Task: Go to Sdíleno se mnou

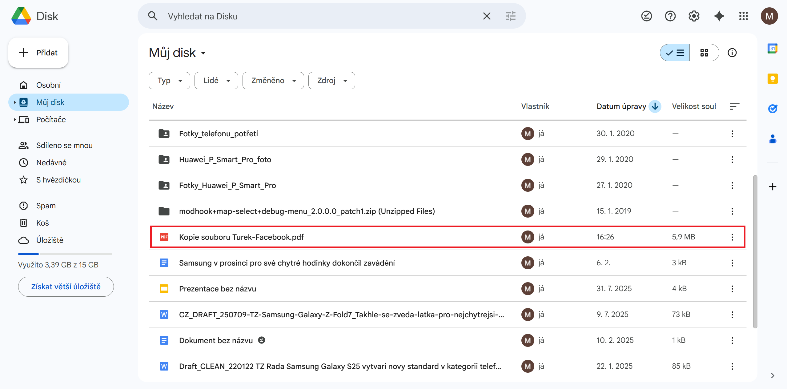Action: pyautogui.click(x=64, y=145)
